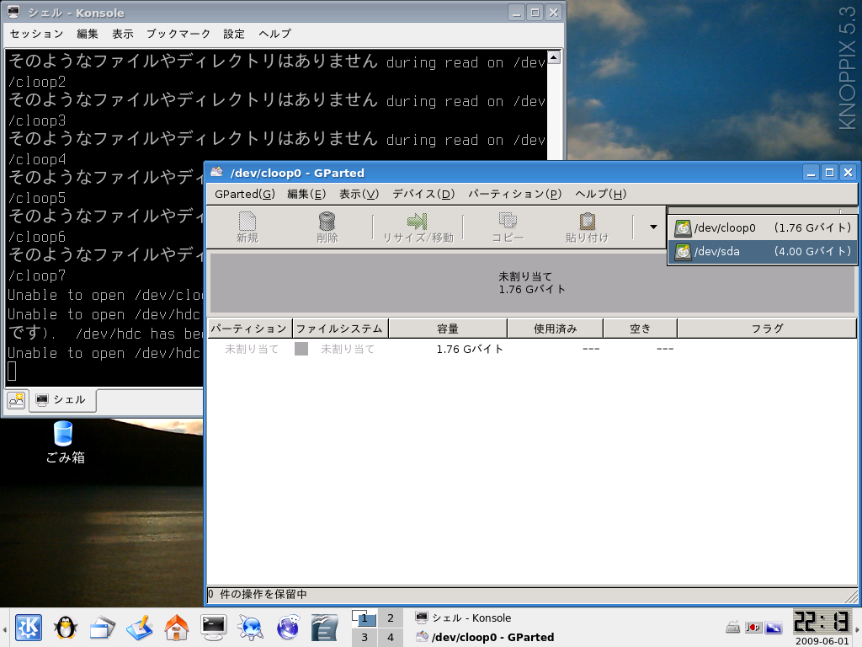The width and height of the screenshot is (862, 647).
Task: Open the KDE K menu button
Action: (x=29, y=627)
